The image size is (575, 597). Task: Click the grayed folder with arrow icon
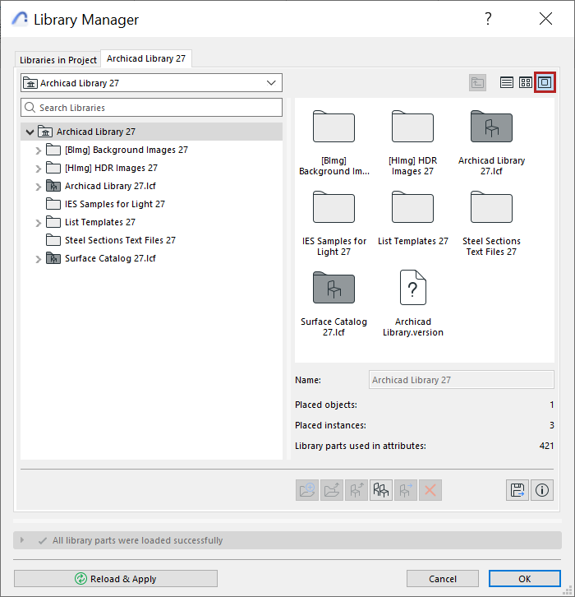pyautogui.click(x=332, y=490)
